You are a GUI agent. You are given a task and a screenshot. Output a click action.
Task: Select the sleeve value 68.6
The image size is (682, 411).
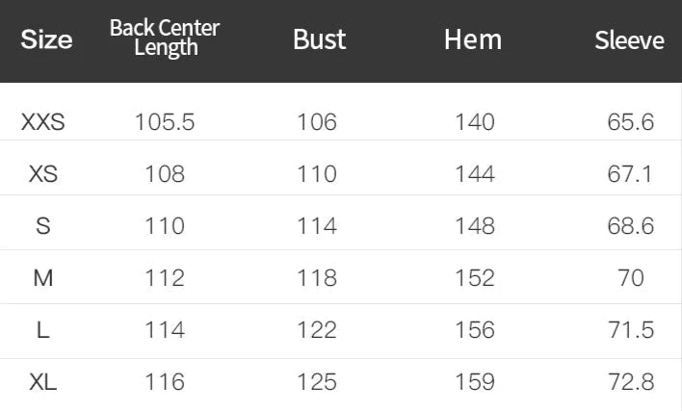[631, 226]
